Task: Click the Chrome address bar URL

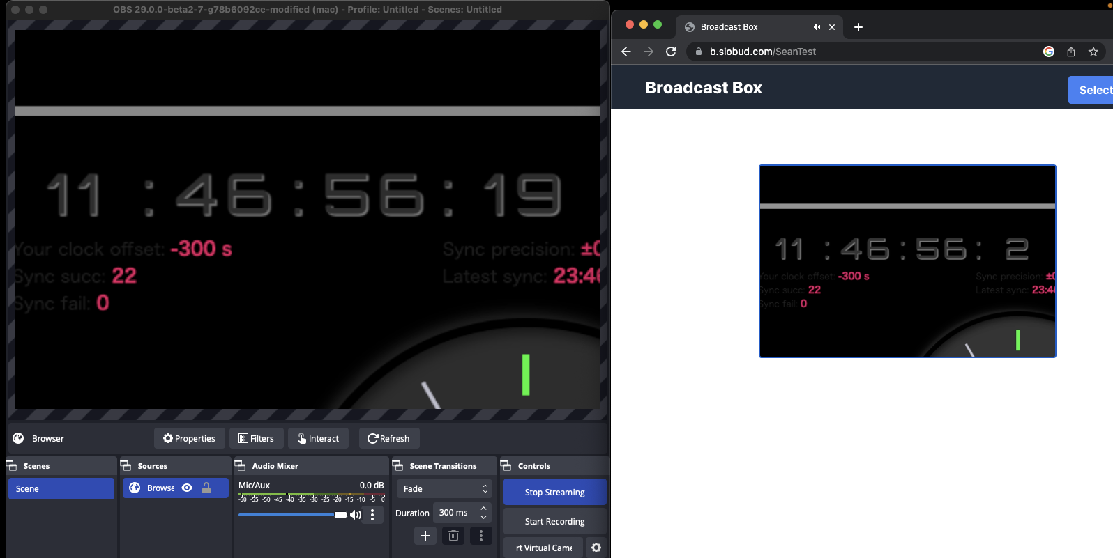Action: pyautogui.click(x=763, y=52)
